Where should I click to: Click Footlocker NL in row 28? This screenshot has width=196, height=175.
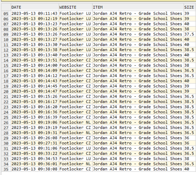pos(75,133)
